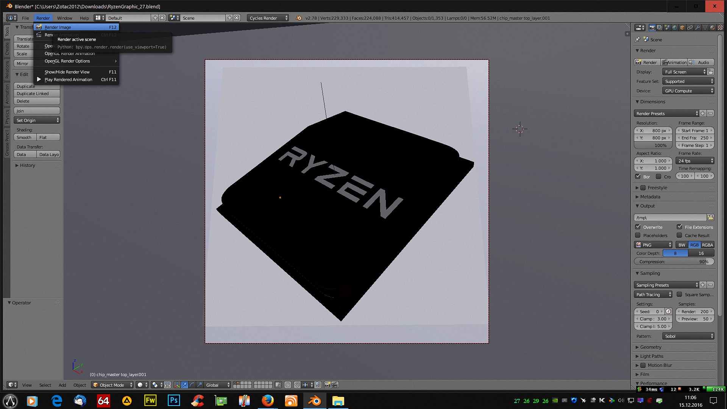
Task: Select the rotate manipulator arc icon
Action: click(x=192, y=385)
